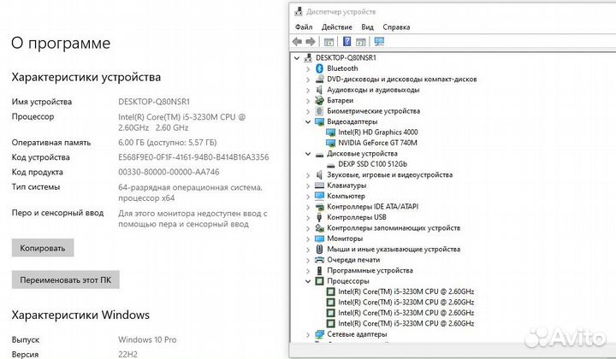
Task: Click the 6,00 ГБ memory value
Action: tap(168, 143)
